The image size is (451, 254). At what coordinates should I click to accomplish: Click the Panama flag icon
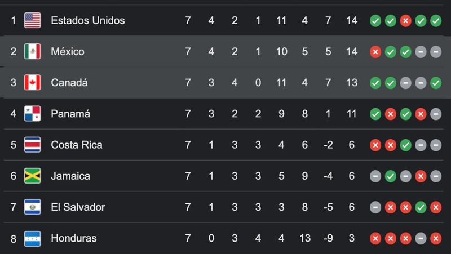pyautogui.click(x=32, y=114)
